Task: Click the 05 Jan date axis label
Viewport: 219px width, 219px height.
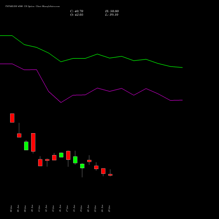Action: tap(11, 208)
